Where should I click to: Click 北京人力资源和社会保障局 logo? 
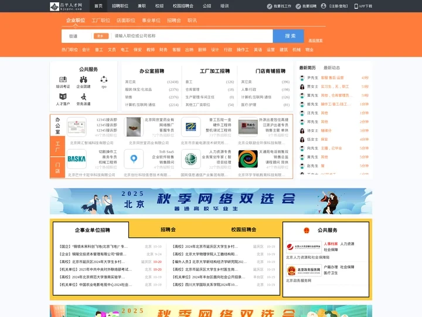[x=304, y=247]
